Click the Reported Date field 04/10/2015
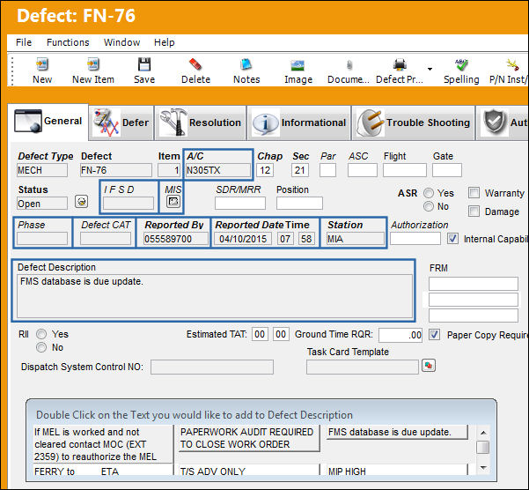 (x=243, y=239)
